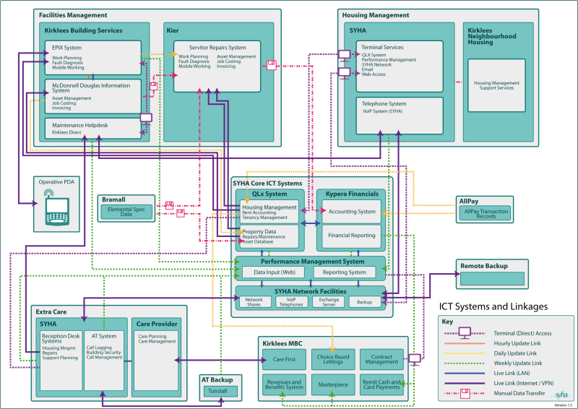Click the SYHA Network Facilities heading
Screen dimensions: 578x409
[x=311, y=291]
